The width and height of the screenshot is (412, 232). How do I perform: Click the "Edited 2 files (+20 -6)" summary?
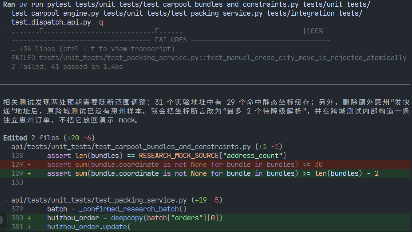[49, 138]
